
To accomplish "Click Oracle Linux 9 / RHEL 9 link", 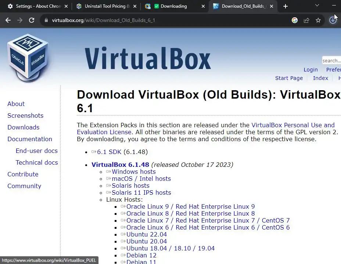I will pyautogui.click(x=190, y=206).
